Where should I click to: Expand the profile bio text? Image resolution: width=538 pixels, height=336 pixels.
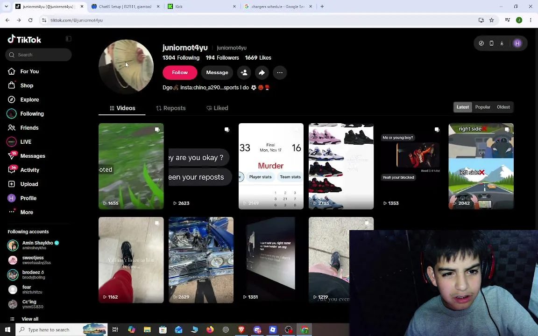tap(216, 87)
